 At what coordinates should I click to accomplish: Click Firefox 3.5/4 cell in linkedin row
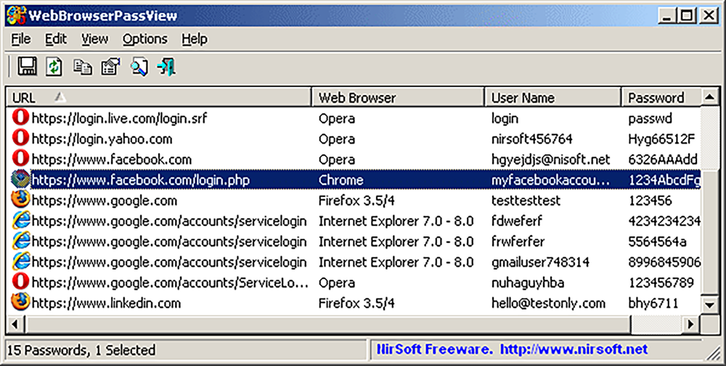click(356, 303)
